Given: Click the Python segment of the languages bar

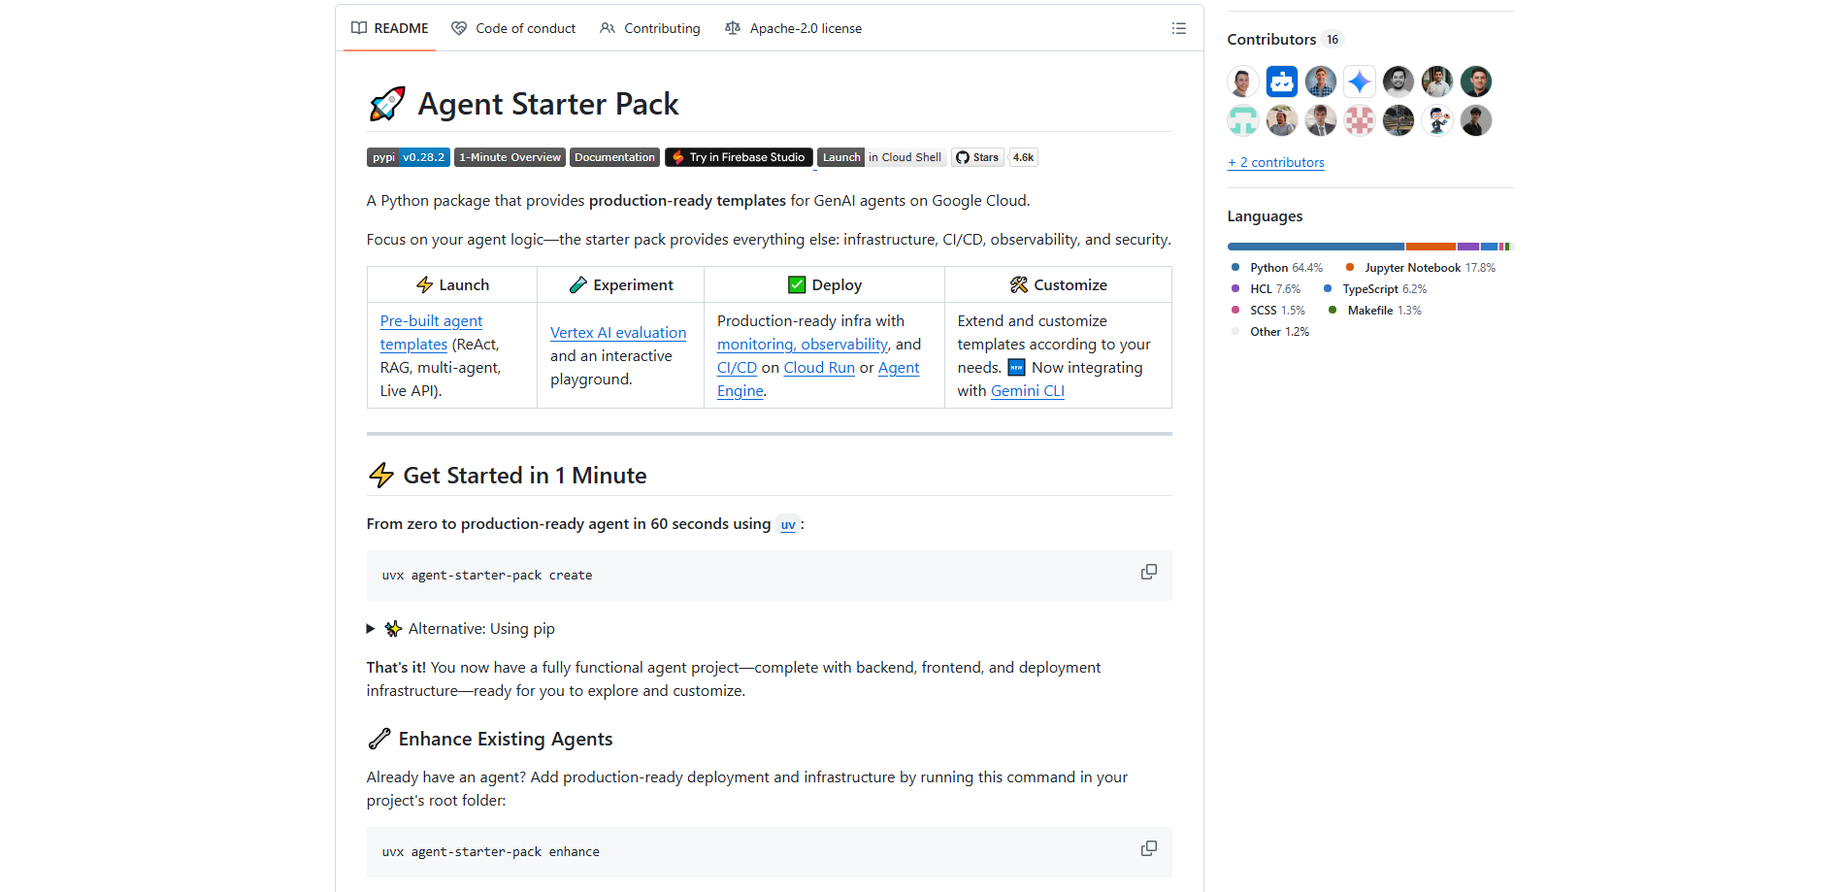Looking at the screenshot, I should pyautogui.click(x=1314, y=247).
